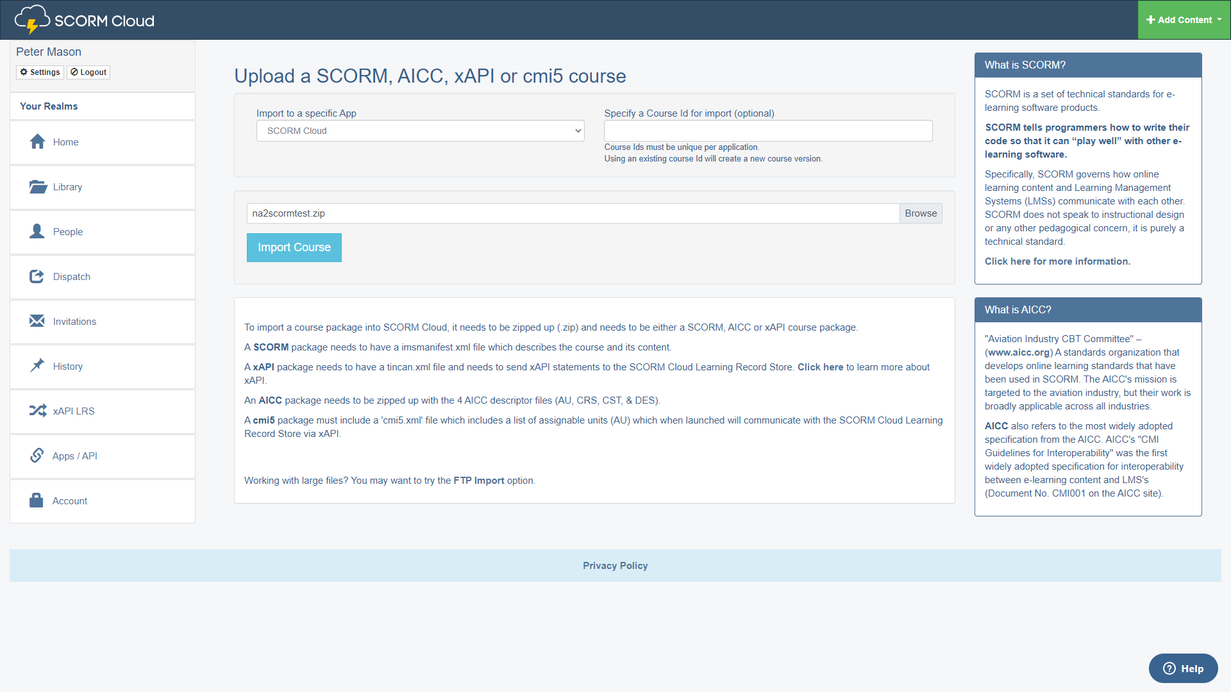Open the FTP Import link
The image size is (1231, 692).
pos(479,481)
